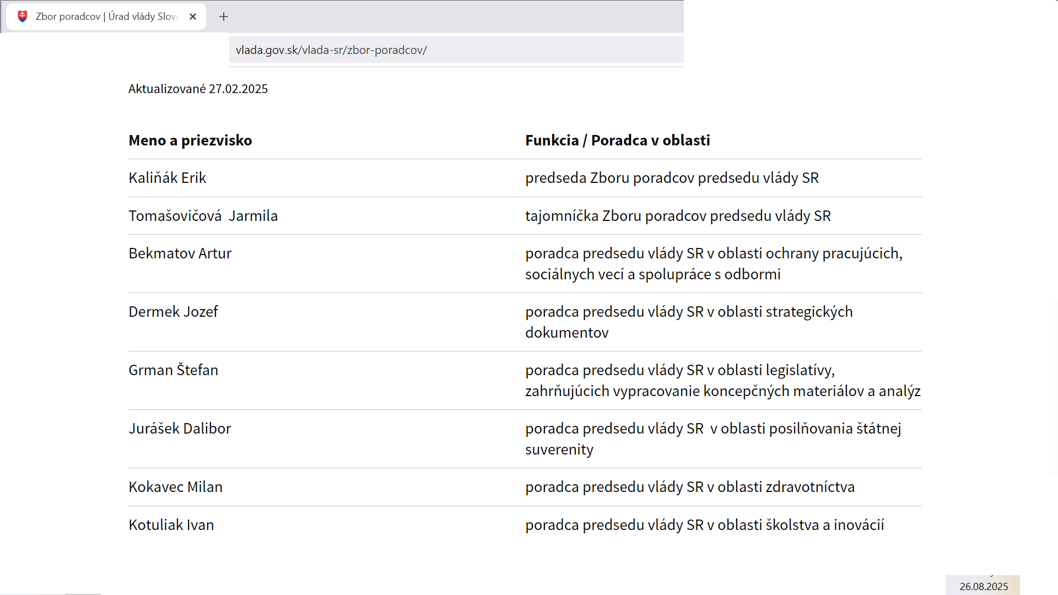Screen dimensions: 1058x595
Task: Click on Bekmatov Artur name
Action: coord(180,253)
